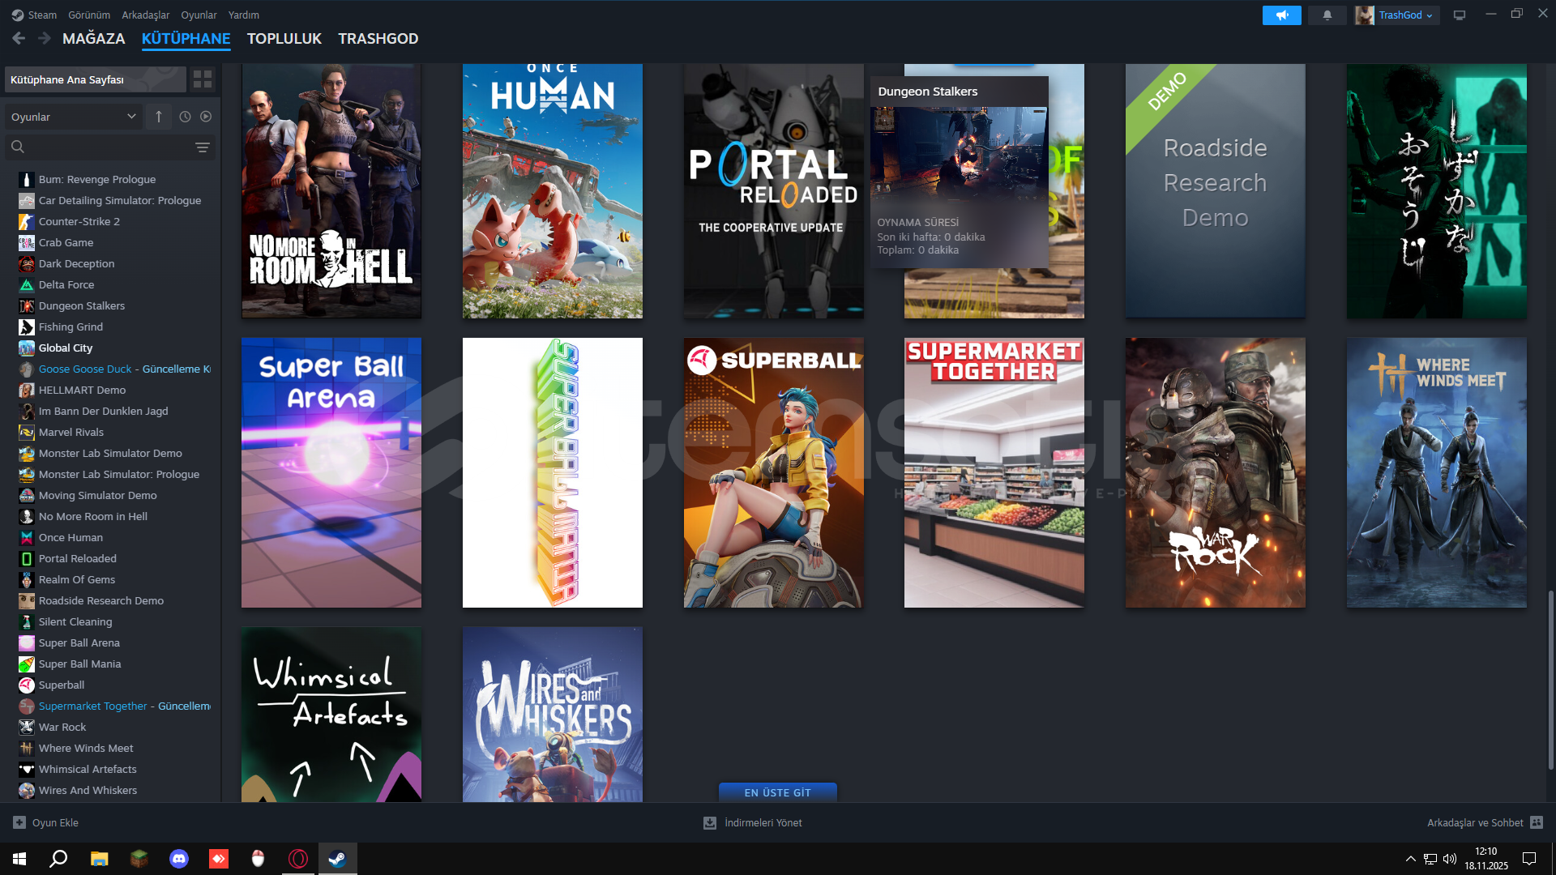Click the friends chat icon at bottom right
Image resolution: width=1556 pixels, height=875 pixels.
click(x=1537, y=822)
